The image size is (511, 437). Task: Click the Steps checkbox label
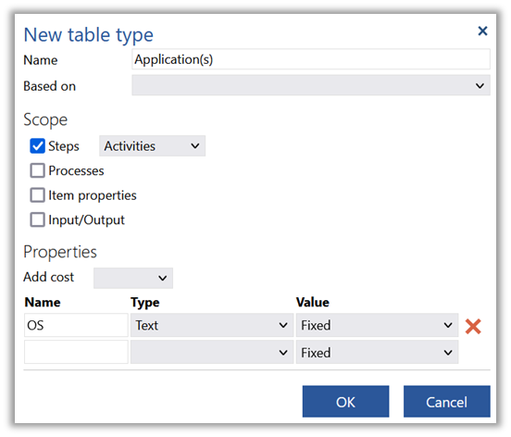pyautogui.click(x=64, y=146)
